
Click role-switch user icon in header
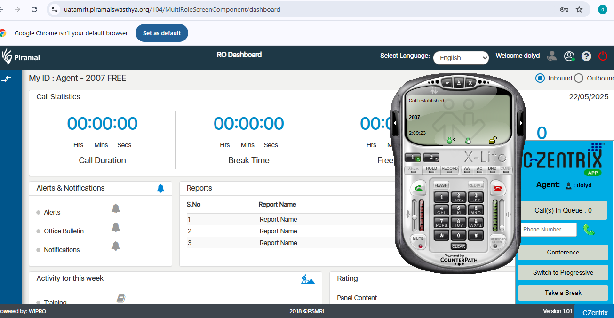click(x=552, y=56)
